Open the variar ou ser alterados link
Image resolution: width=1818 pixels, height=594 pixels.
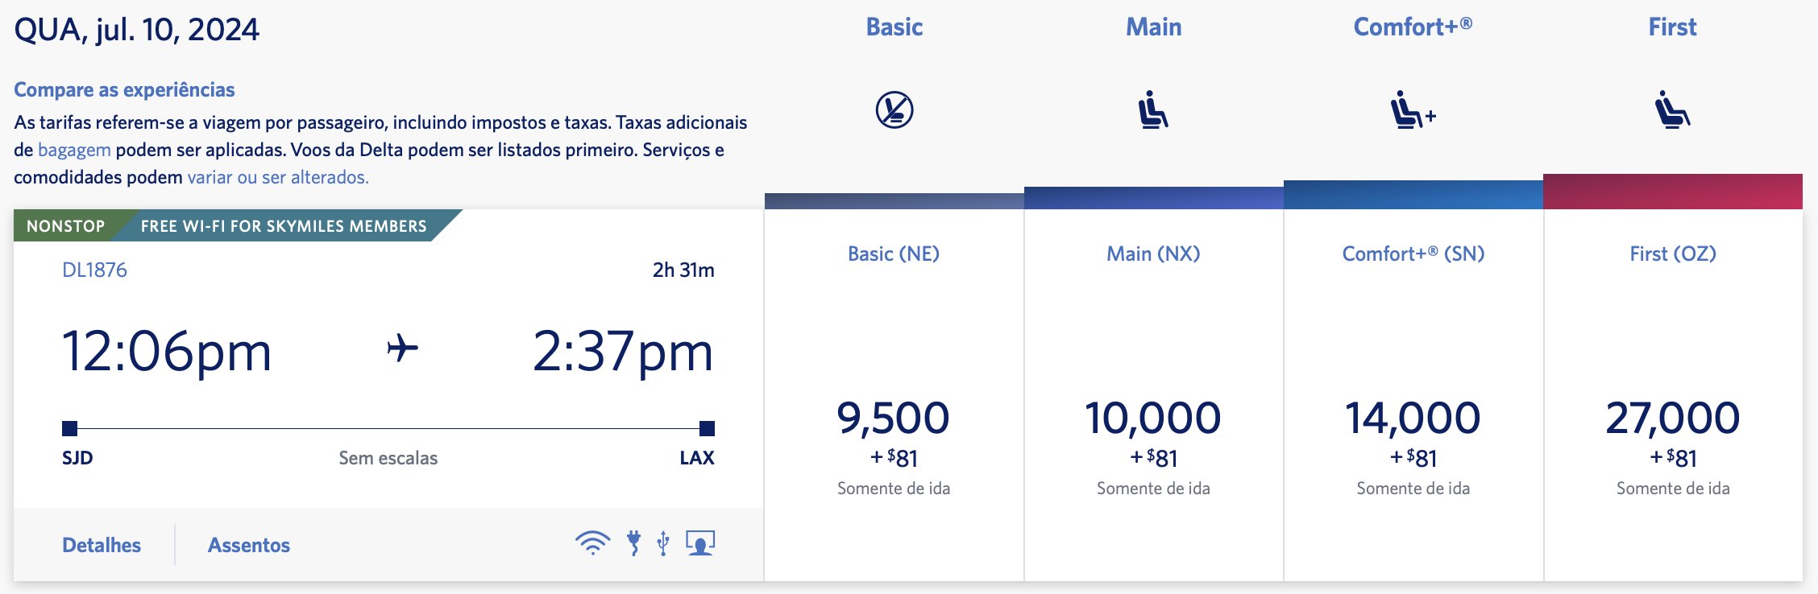[278, 177]
